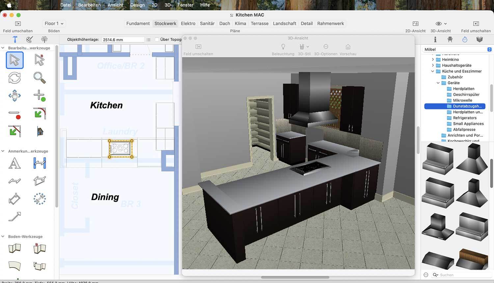Click the 2D-Ansicht toolbar icon
The width and height of the screenshot is (494, 283).
[415, 24]
